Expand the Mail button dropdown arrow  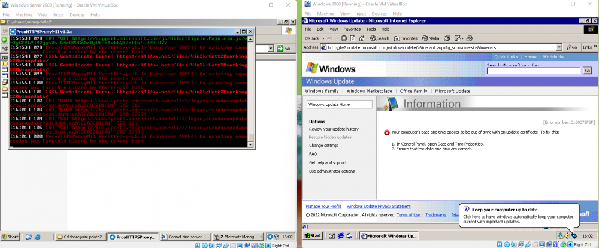pos(460,38)
